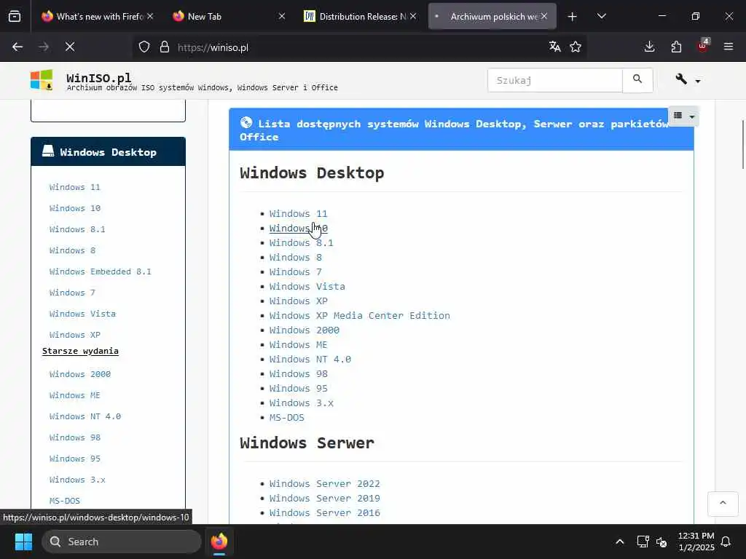Stop loading the page with the X button
Screen dimensions: 746x559
(70, 47)
